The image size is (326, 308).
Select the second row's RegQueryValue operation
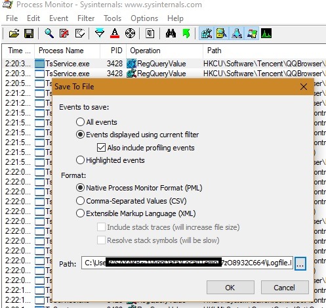pos(161,74)
